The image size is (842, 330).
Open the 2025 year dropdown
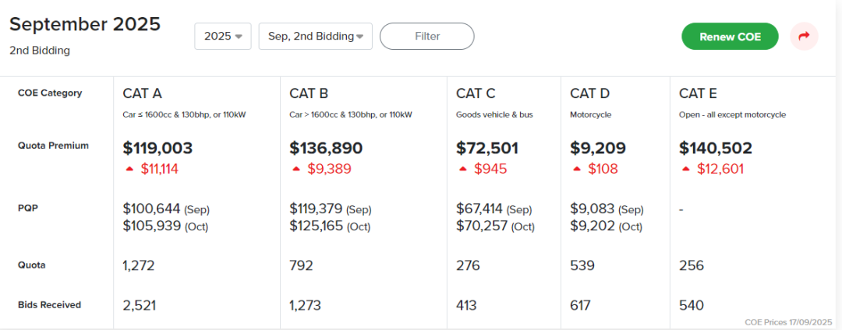click(223, 37)
